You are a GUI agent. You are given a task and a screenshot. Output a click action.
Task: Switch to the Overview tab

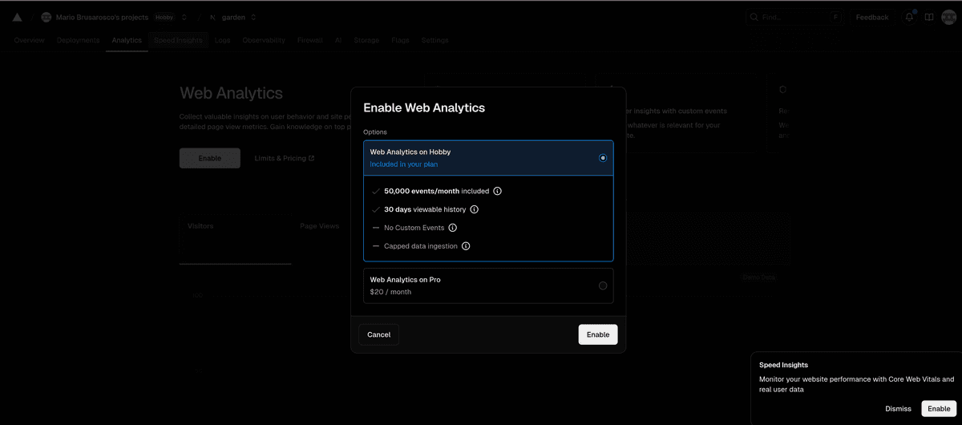29,40
